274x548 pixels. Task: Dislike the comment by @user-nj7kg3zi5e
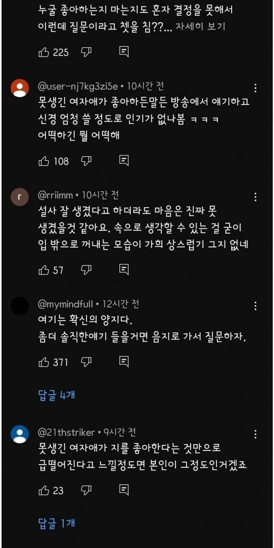(86, 161)
